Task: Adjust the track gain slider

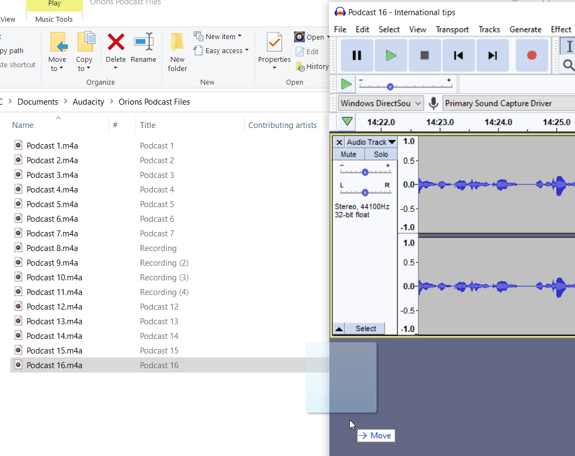Action: (x=365, y=172)
